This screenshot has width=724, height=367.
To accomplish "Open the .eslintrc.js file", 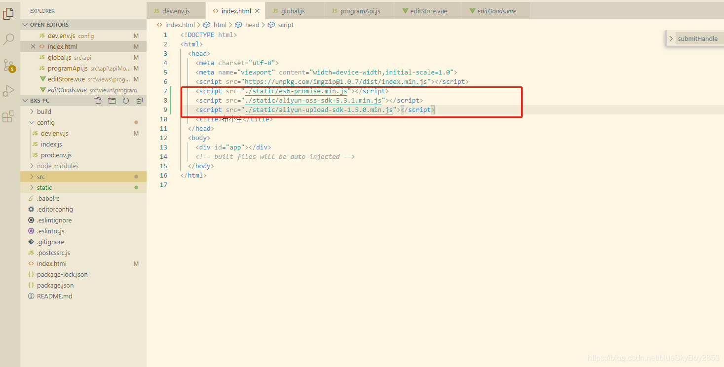I will click(x=83, y=231).
